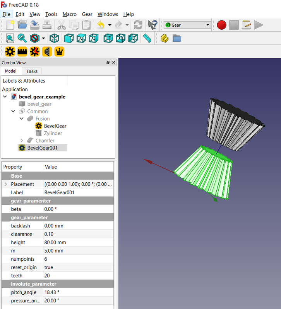Click the Cut scissors icon
The width and height of the screenshot is (281, 309).
(x=62, y=25)
